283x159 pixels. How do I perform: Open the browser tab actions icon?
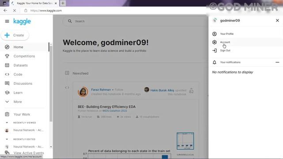[x=4, y=3]
